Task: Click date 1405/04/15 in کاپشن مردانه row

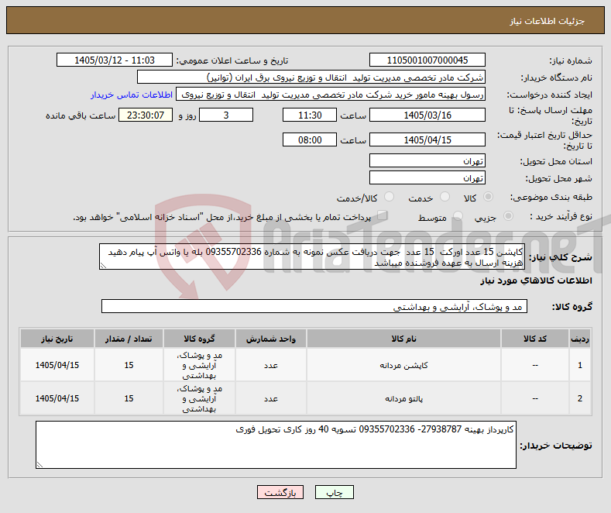Action: click(x=57, y=365)
